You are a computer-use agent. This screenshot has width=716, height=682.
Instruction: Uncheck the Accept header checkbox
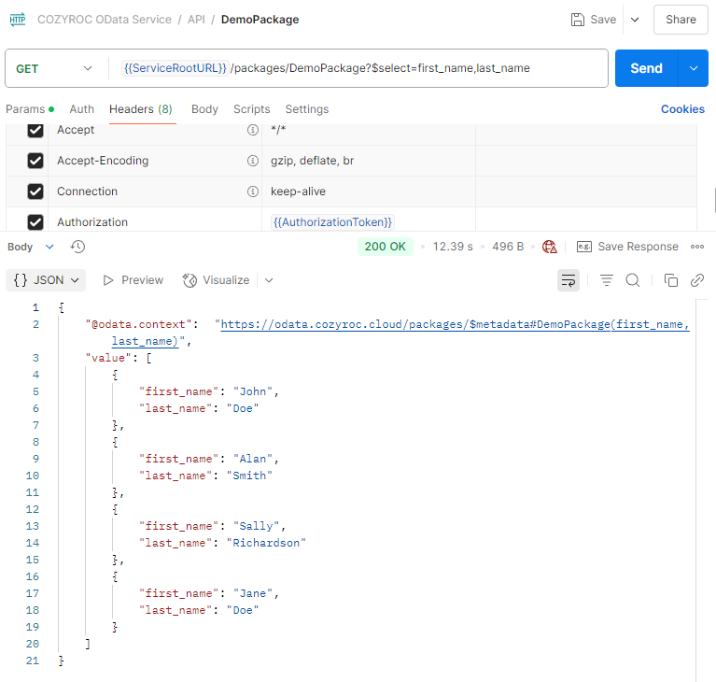coord(35,131)
